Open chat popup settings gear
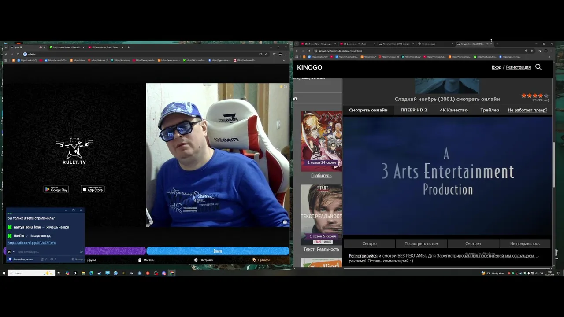 [77, 259]
